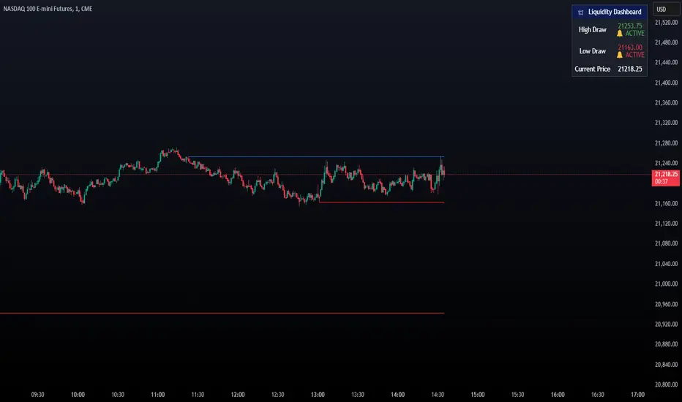Click the Low Draw label
Viewport: 682px width, 402px height.
pyautogui.click(x=593, y=51)
